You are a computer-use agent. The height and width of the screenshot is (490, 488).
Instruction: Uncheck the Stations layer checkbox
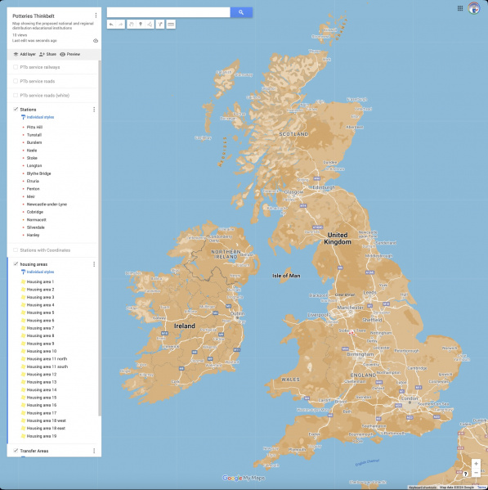tap(16, 110)
